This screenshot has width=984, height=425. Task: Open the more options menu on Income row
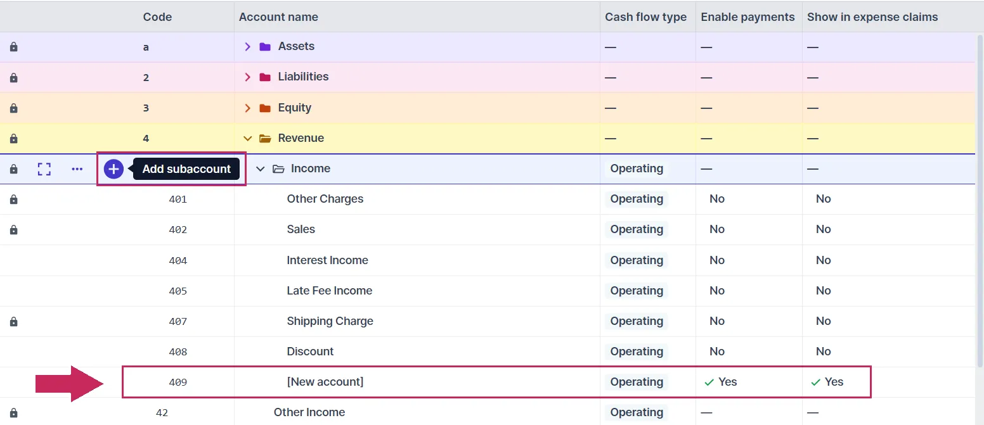coord(77,168)
